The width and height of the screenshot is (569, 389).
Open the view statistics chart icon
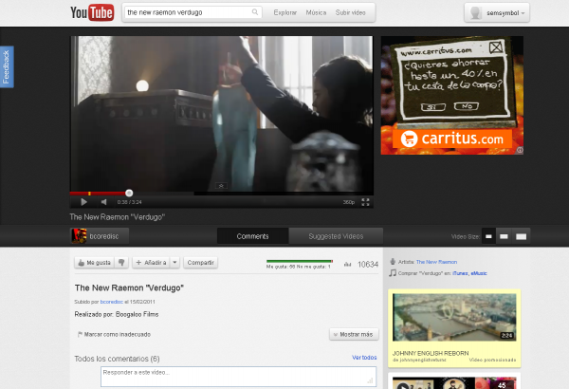(x=347, y=264)
